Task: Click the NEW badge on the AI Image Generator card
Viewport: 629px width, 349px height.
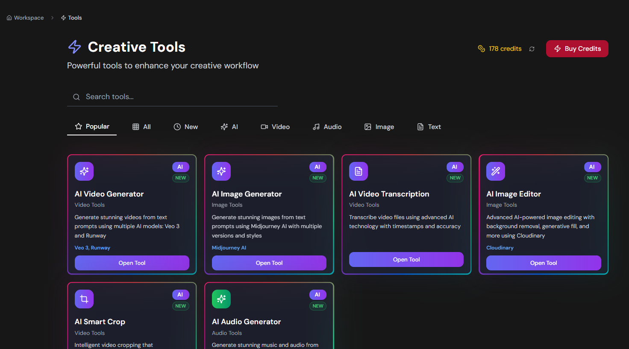Action: [318, 178]
